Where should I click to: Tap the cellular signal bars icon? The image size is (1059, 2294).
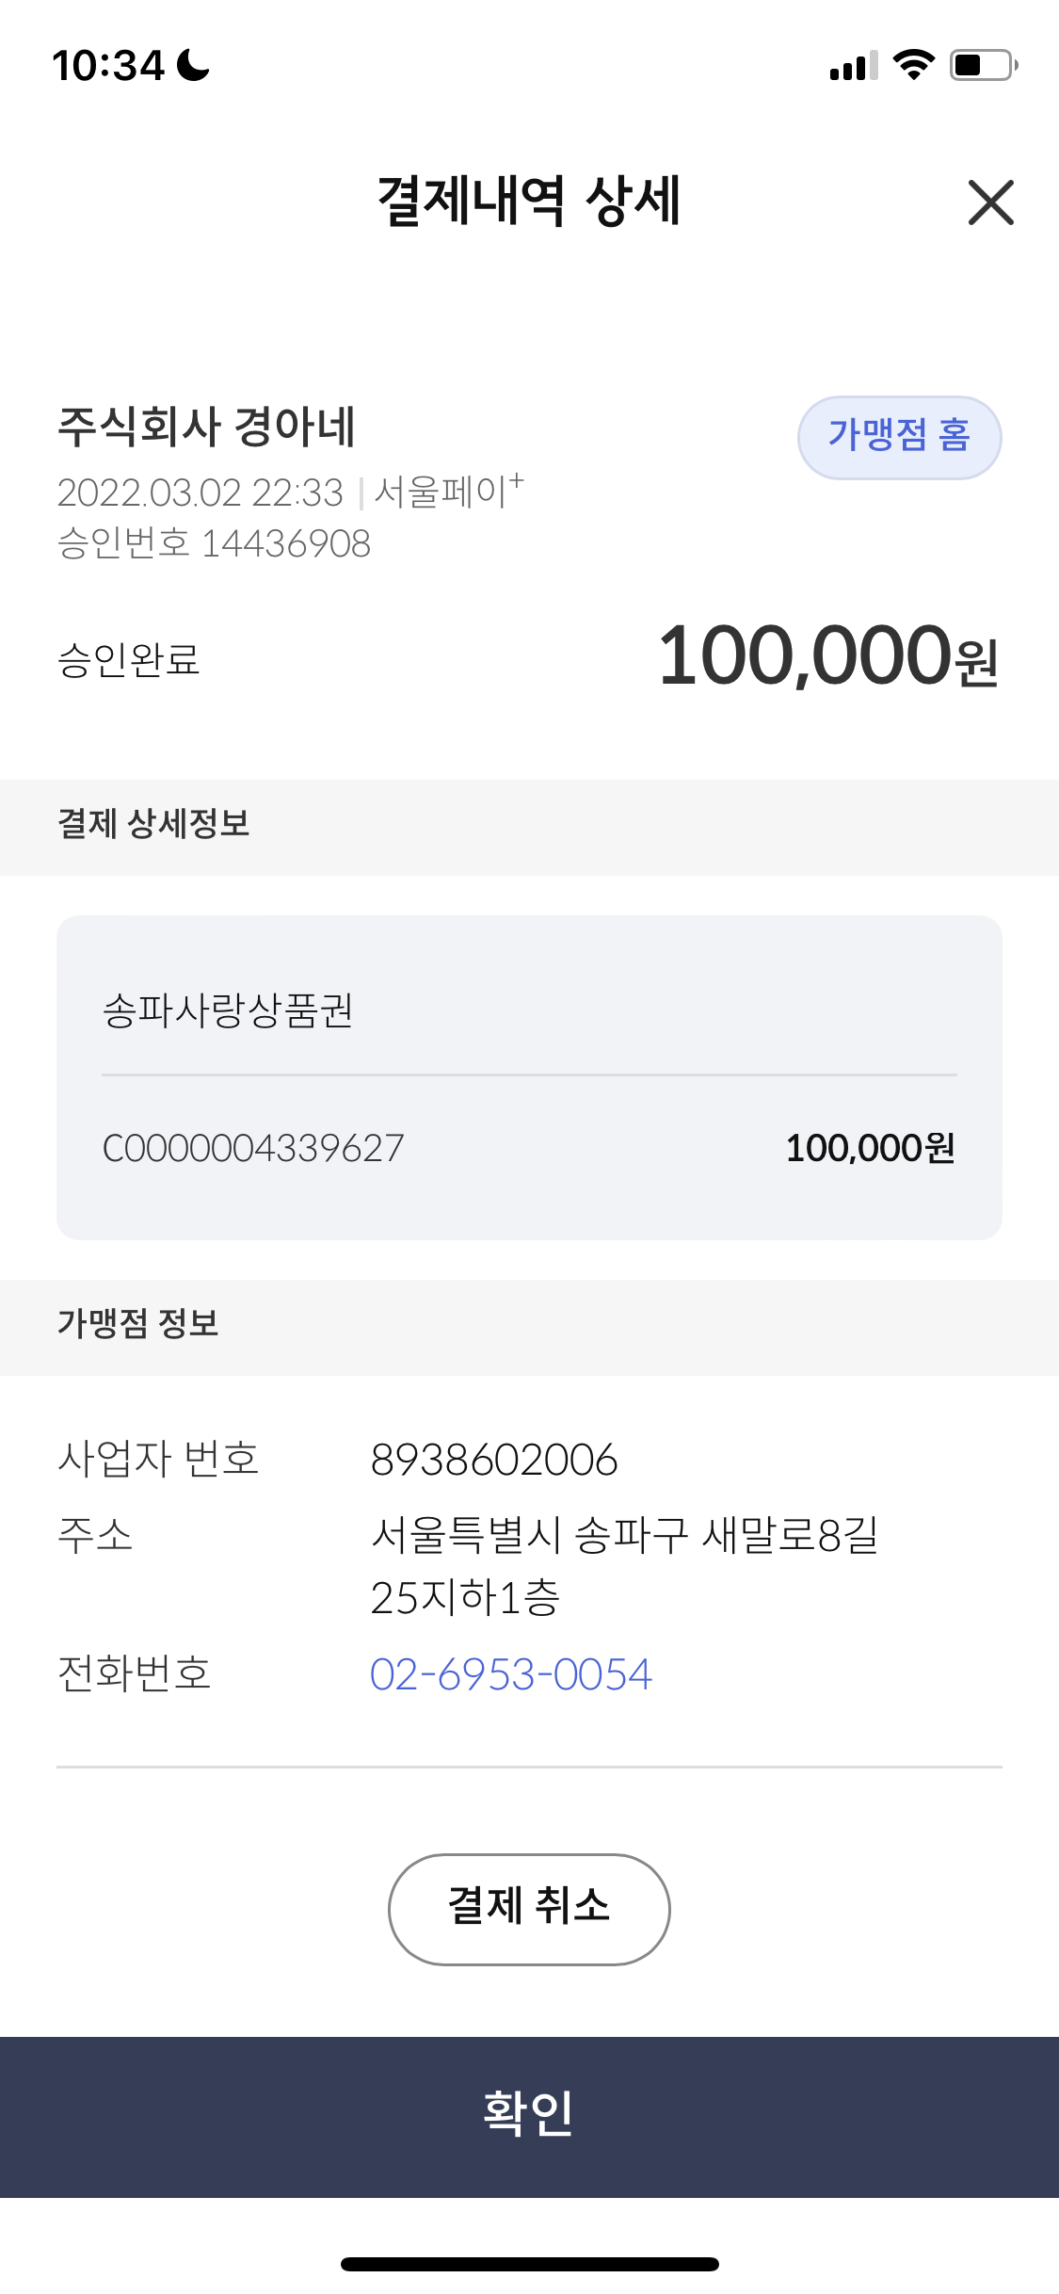click(854, 66)
